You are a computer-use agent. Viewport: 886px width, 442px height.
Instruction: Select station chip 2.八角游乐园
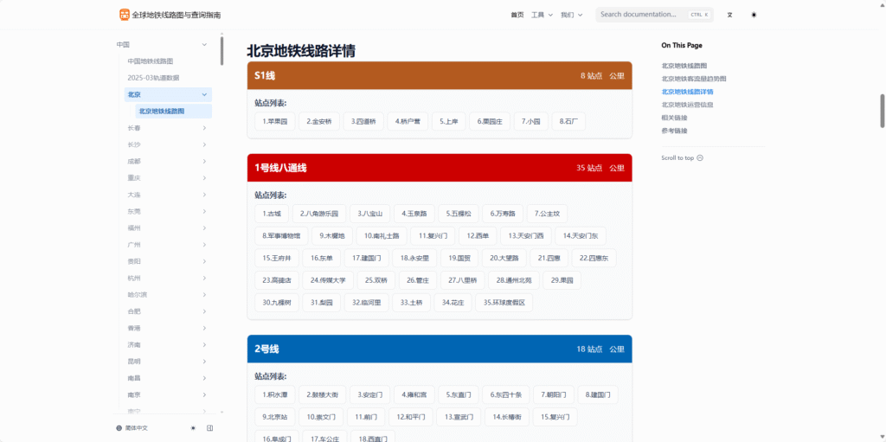318,214
